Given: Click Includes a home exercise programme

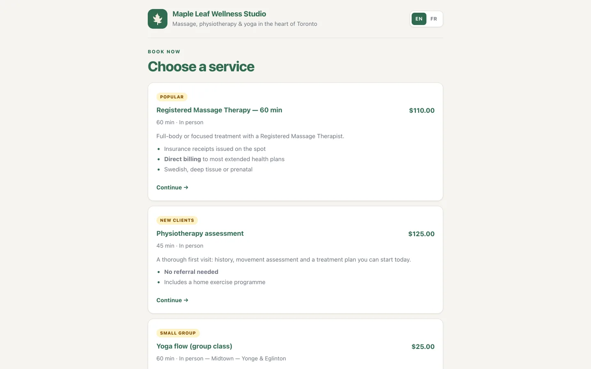Looking at the screenshot, I should [215, 282].
